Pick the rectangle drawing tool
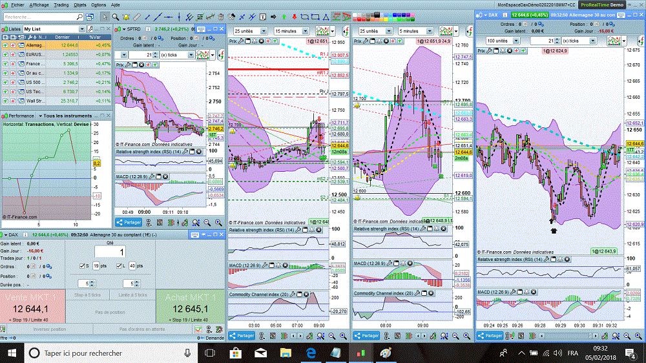The width and height of the screenshot is (646, 363). [x=315, y=17]
